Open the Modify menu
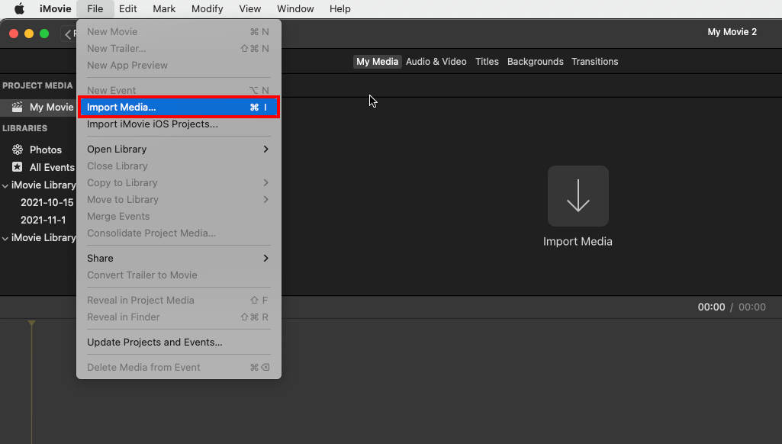 coord(207,8)
